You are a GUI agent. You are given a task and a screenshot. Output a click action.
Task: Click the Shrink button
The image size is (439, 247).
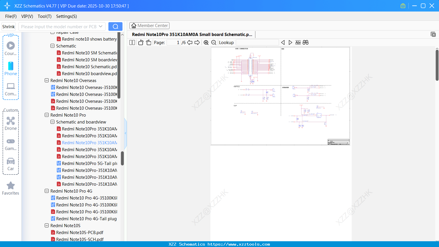tap(8, 26)
